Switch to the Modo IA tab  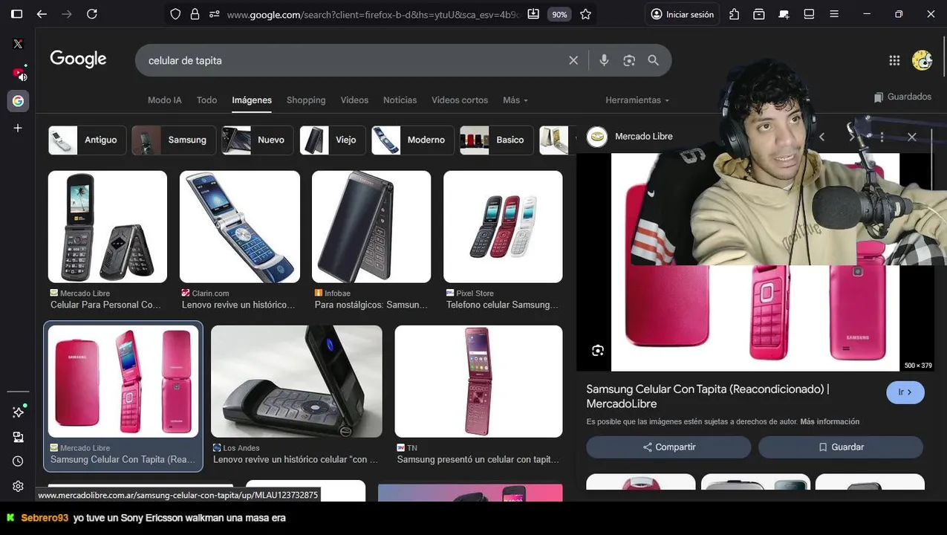(165, 100)
